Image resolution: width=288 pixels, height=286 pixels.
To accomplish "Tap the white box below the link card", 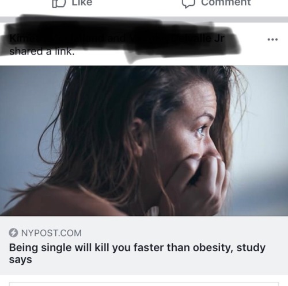I will pos(144,284).
